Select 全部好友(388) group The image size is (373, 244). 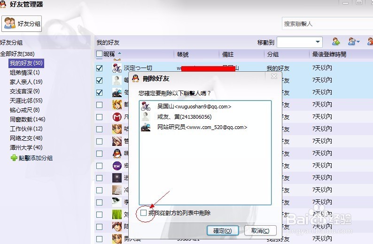click(17, 54)
